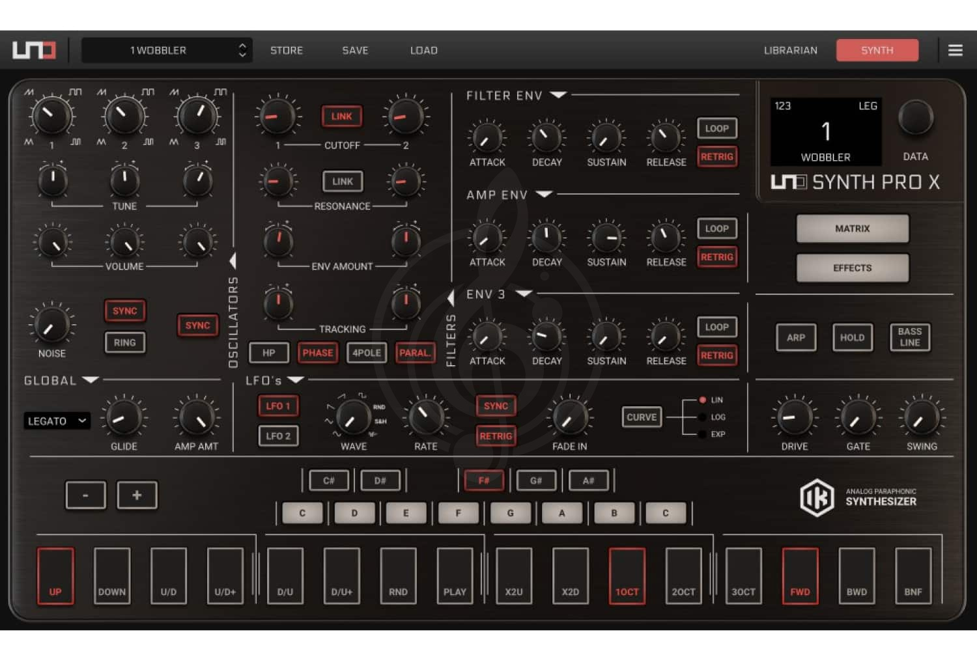Screen dimensions: 977x651
Task: Open the 1 WOBBLER preset selector
Action: click(x=166, y=50)
